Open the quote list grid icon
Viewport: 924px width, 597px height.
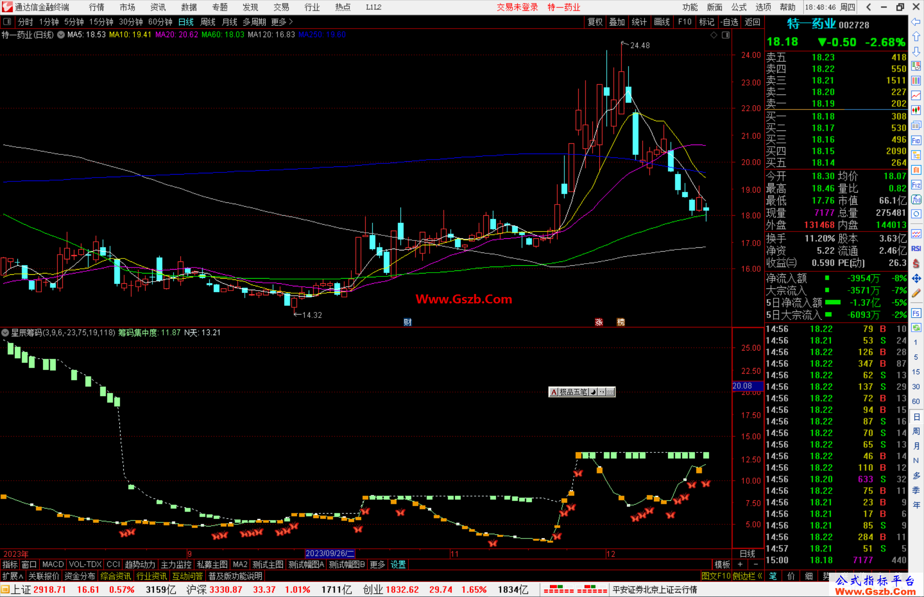[916, 81]
